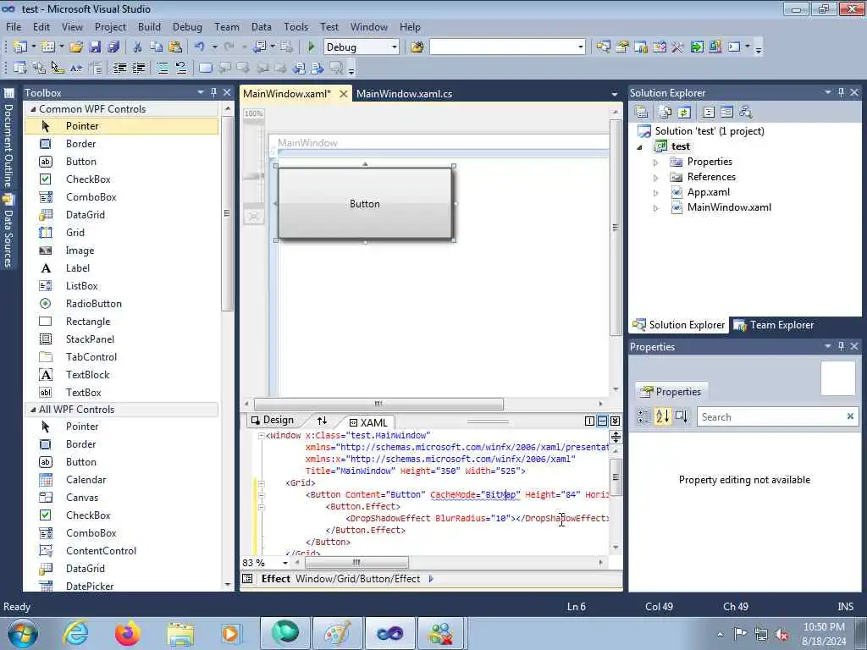This screenshot has width=867, height=650.
Task: Open the Debug menu
Action: point(187,26)
